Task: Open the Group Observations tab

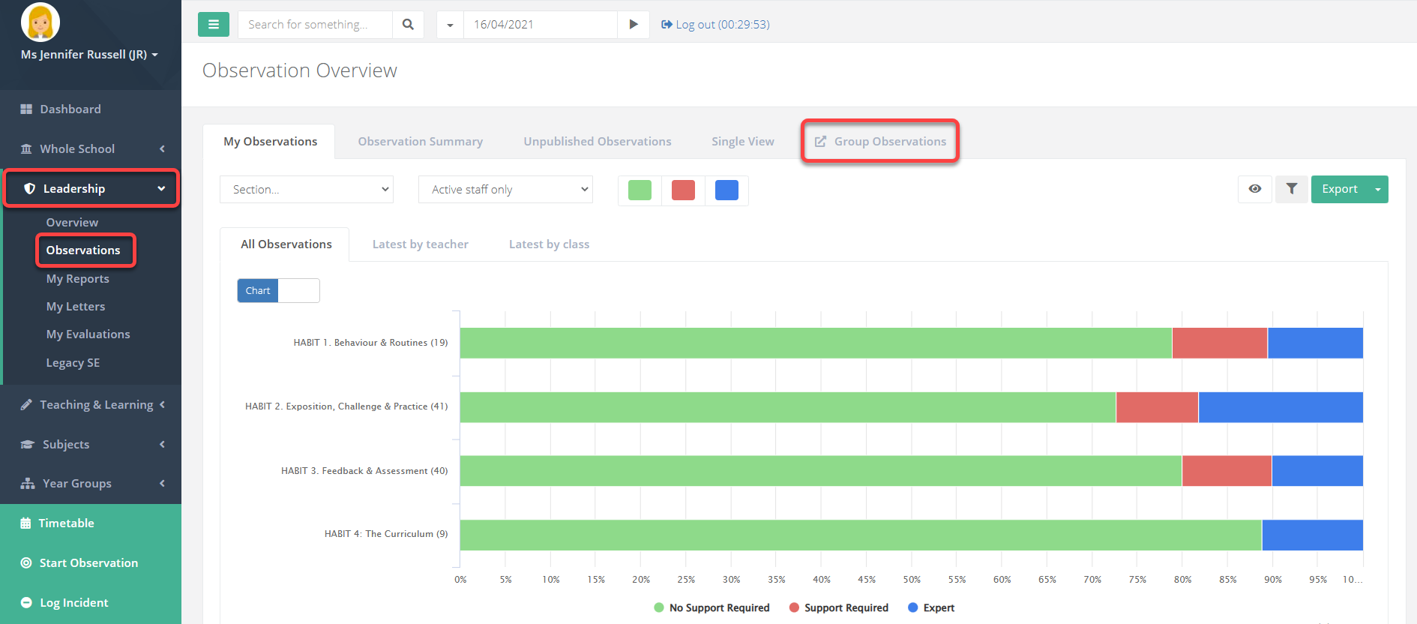Action: click(880, 141)
